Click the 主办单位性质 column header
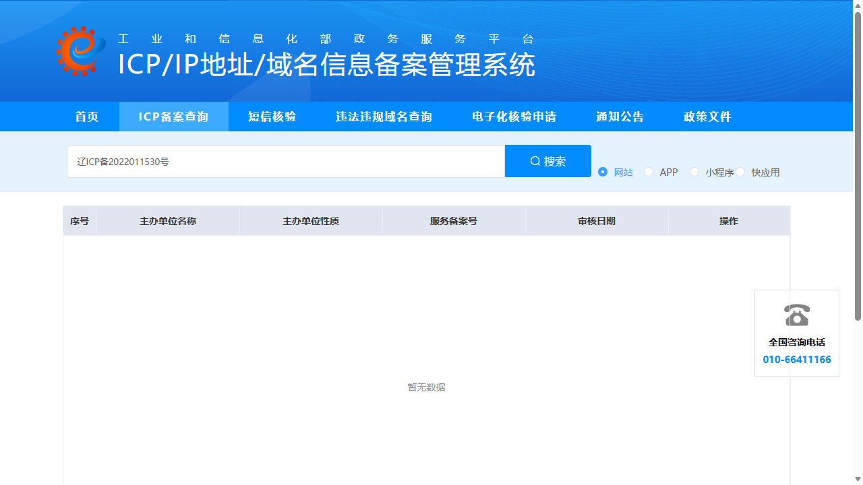 point(311,221)
